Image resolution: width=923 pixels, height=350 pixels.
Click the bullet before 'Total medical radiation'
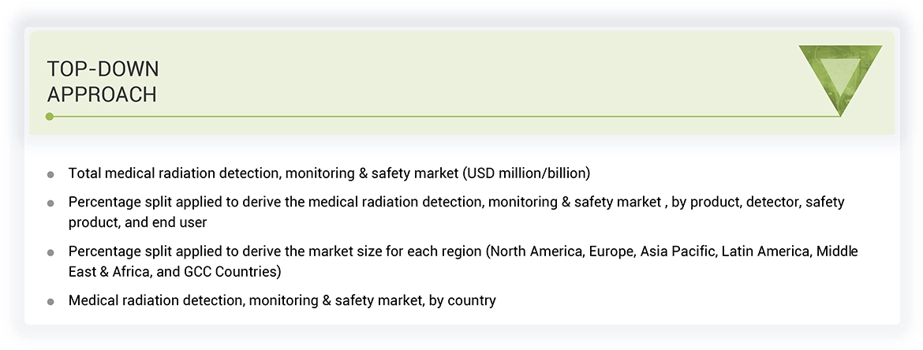(x=50, y=173)
